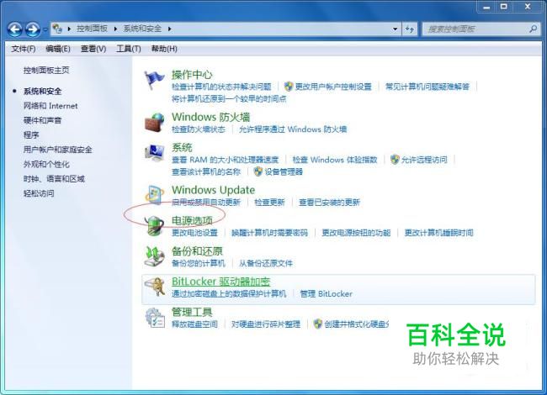Click 更改计算机睡眠时间 link

[x=438, y=233]
